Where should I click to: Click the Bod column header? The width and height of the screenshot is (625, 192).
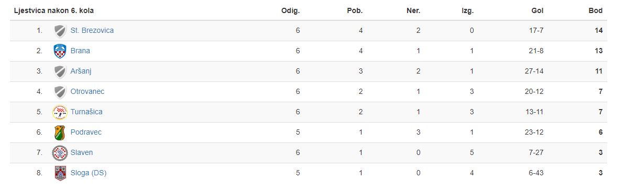pyautogui.click(x=596, y=11)
